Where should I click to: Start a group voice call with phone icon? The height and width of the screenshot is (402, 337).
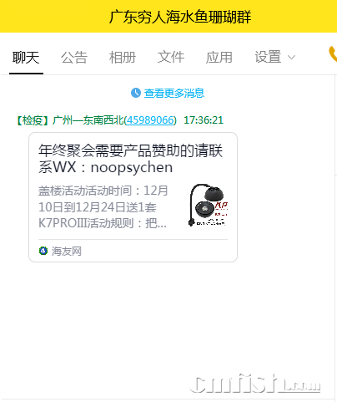(x=333, y=54)
